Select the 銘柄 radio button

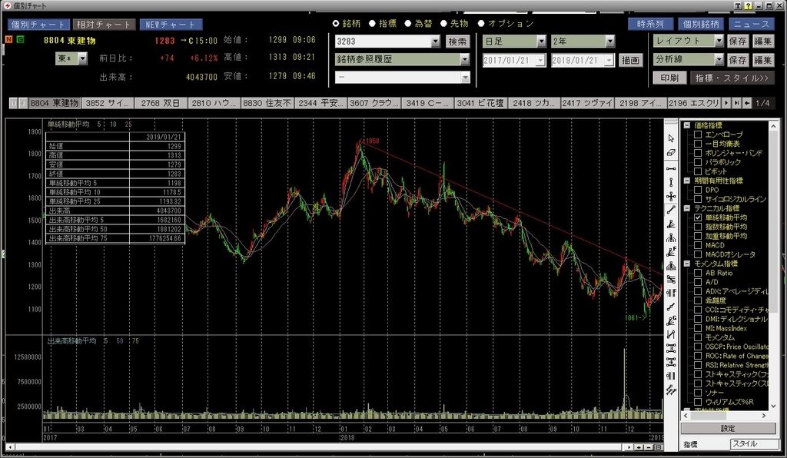click(x=336, y=24)
